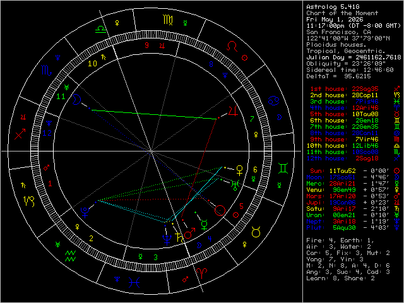This screenshot has height=303, width=404.
Task: Click house number 7 in the chart wheel
Action: [252, 119]
